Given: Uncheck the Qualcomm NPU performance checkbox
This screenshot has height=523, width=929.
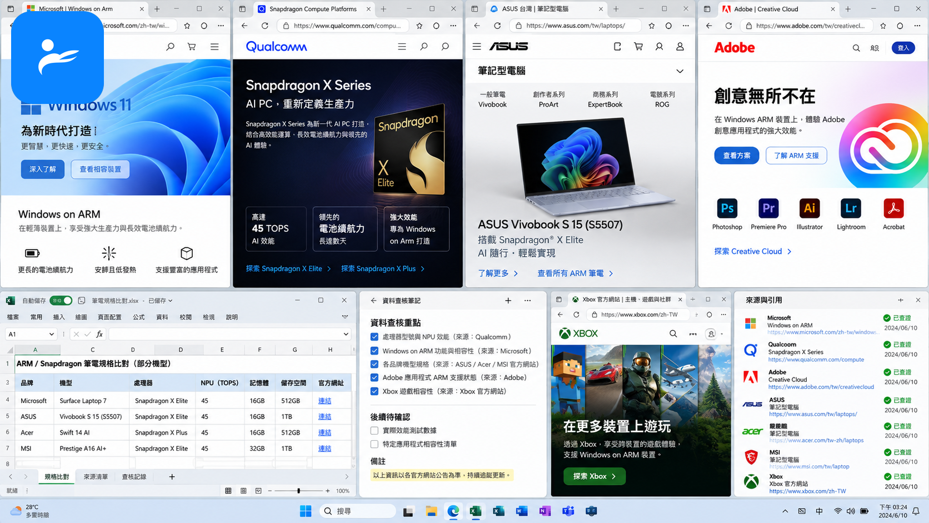Looking at the screenshot, I should 374,337.
